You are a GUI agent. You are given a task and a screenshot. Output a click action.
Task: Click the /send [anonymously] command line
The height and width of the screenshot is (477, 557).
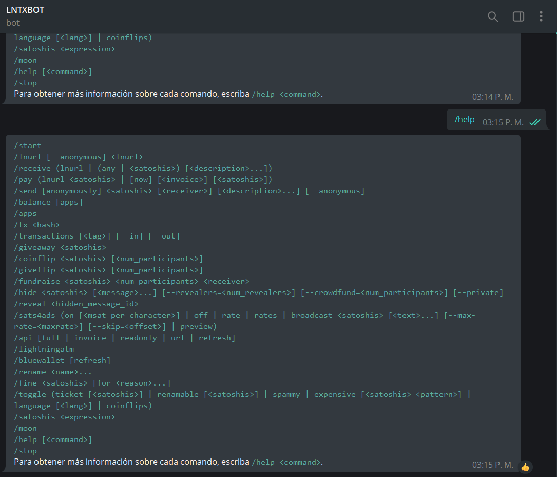click(x=189, y=191)
